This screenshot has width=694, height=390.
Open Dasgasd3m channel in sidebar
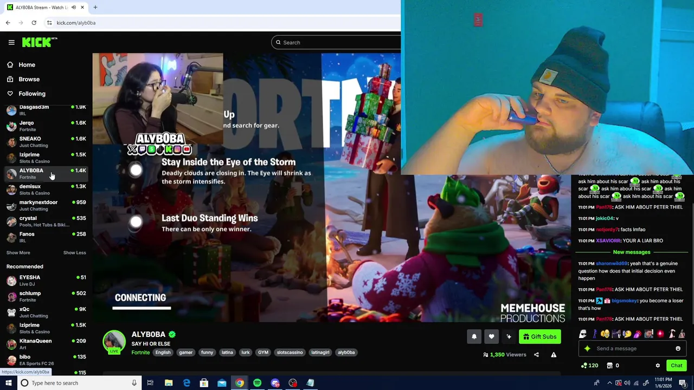coord(46,110)
